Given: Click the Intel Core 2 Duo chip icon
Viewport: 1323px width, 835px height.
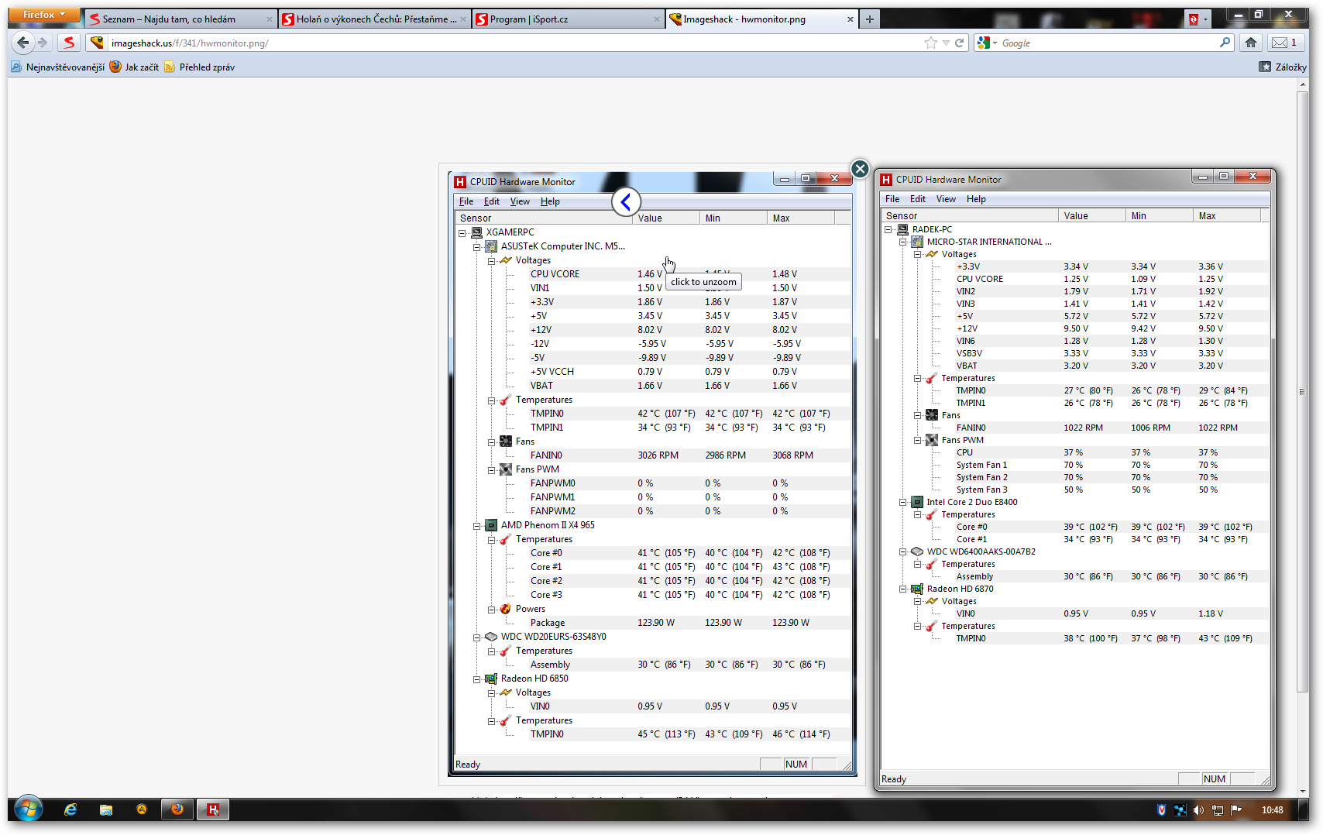Looking at the screenshot, I should coord(917,502).
